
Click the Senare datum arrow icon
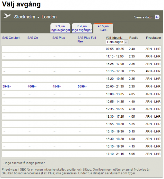tap(157, 17)
